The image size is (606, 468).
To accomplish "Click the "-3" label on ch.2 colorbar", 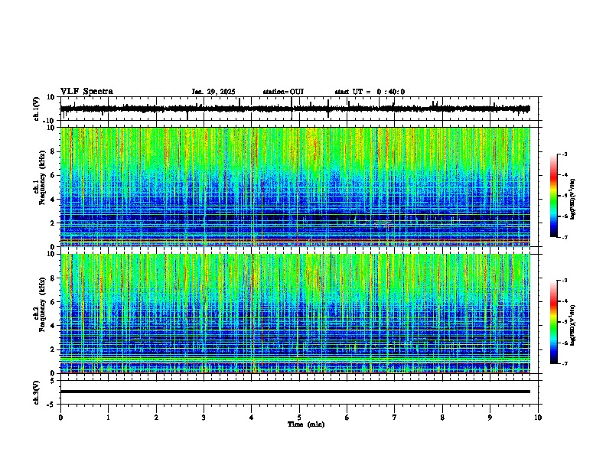I will click(x=565, y=281).
